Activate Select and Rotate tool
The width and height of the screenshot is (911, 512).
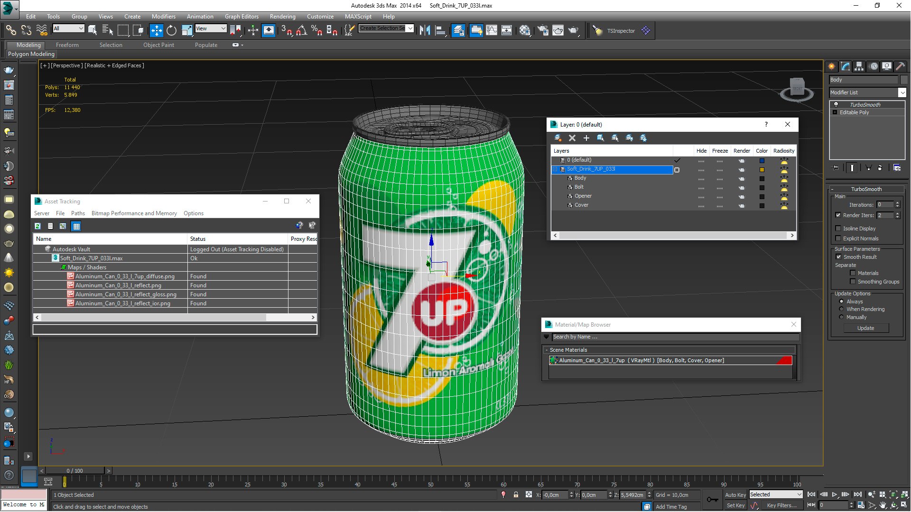pos(171,30)
